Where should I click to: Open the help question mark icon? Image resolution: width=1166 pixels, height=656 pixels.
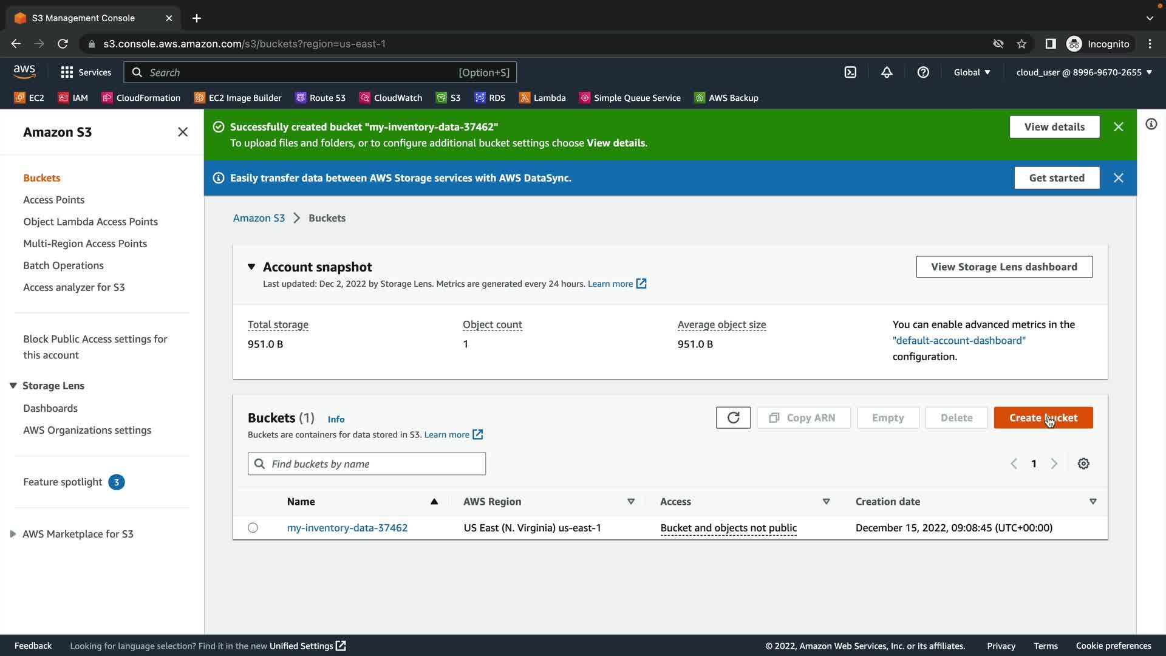click(x=923, y=72)
